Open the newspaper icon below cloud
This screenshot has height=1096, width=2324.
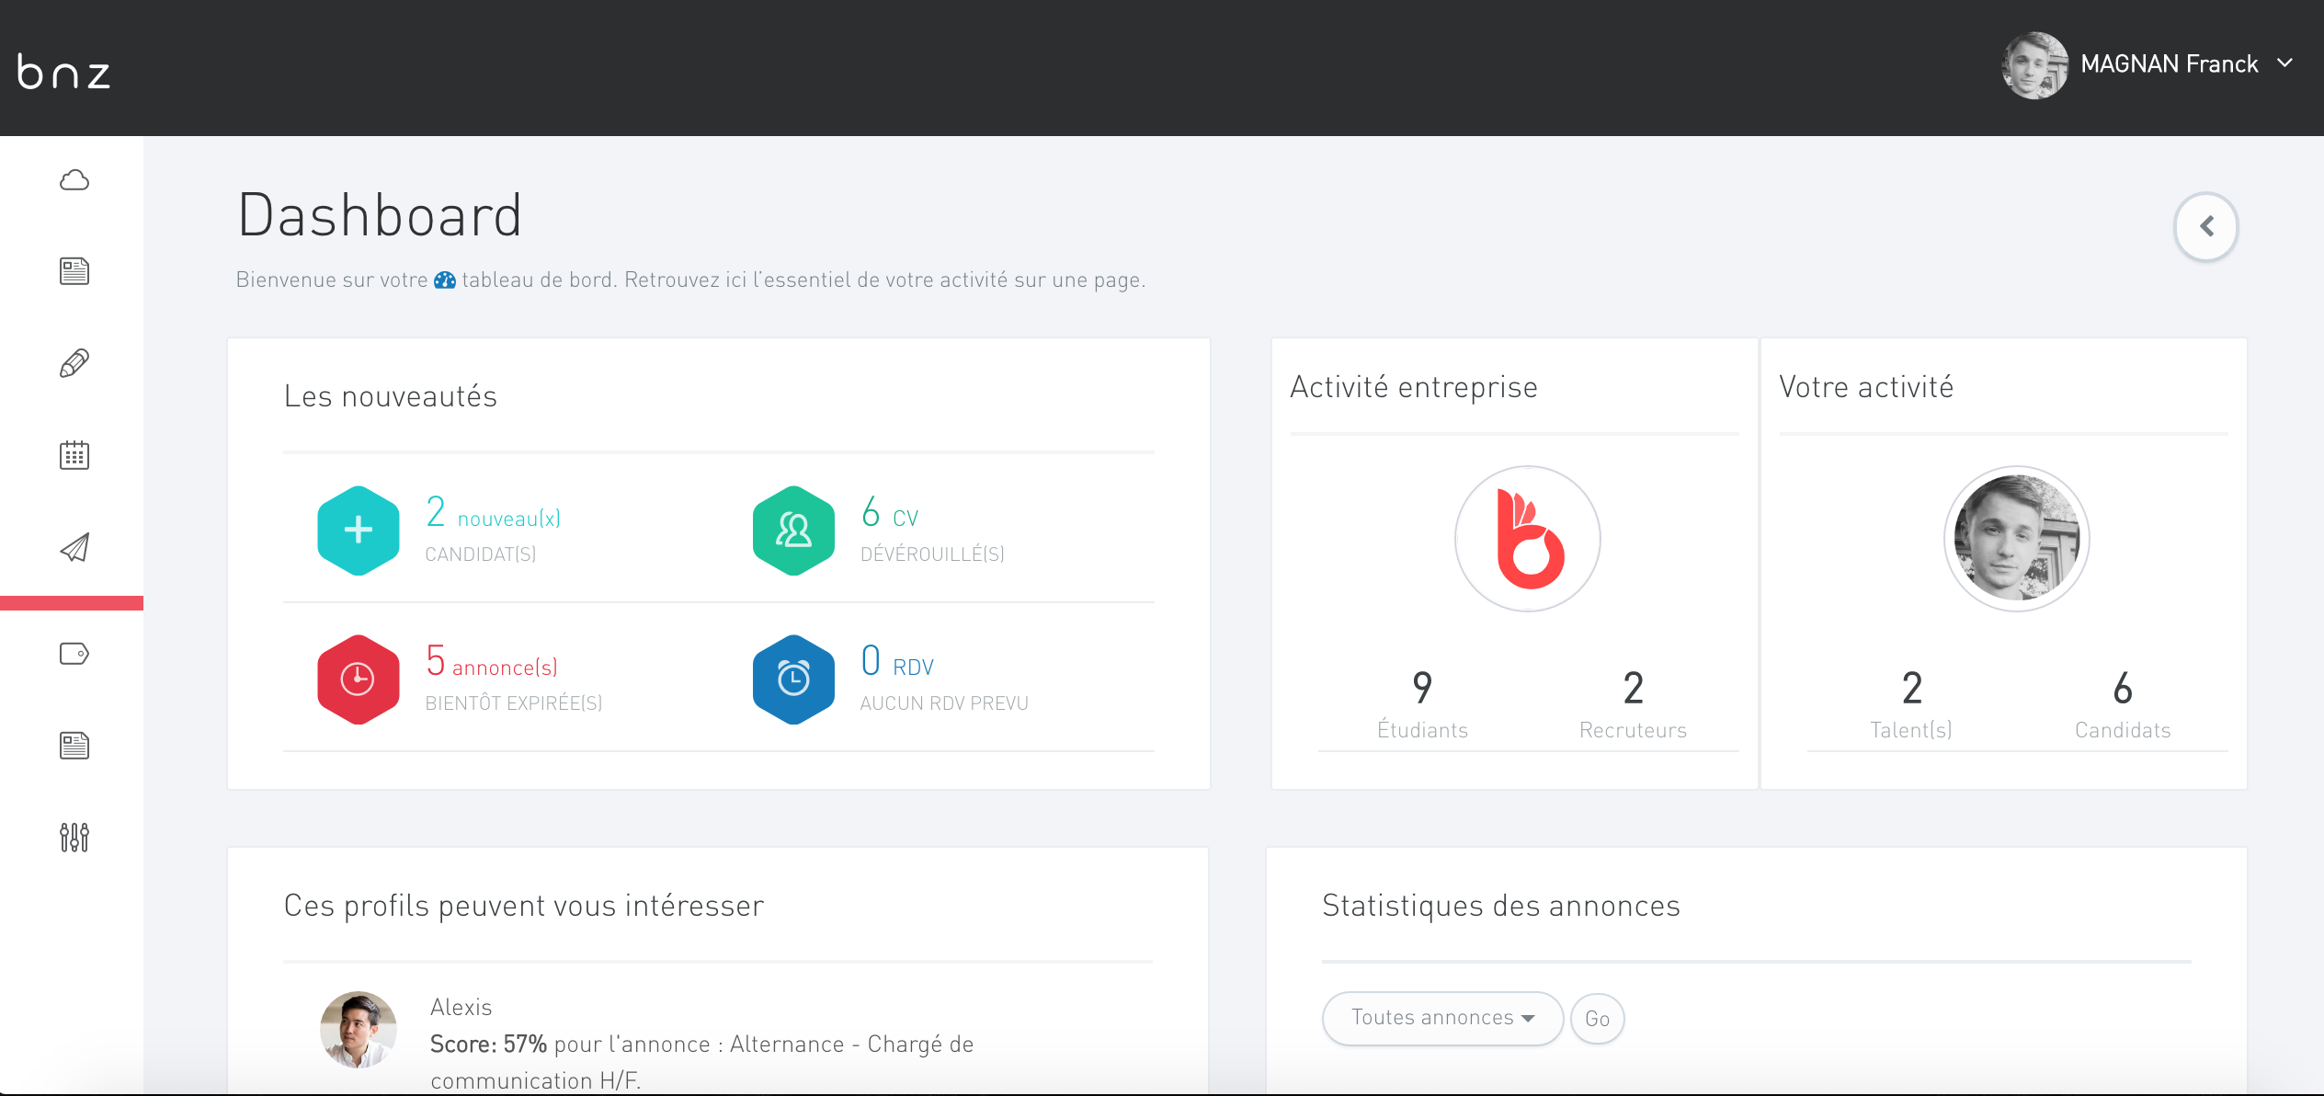click(74, 271)
